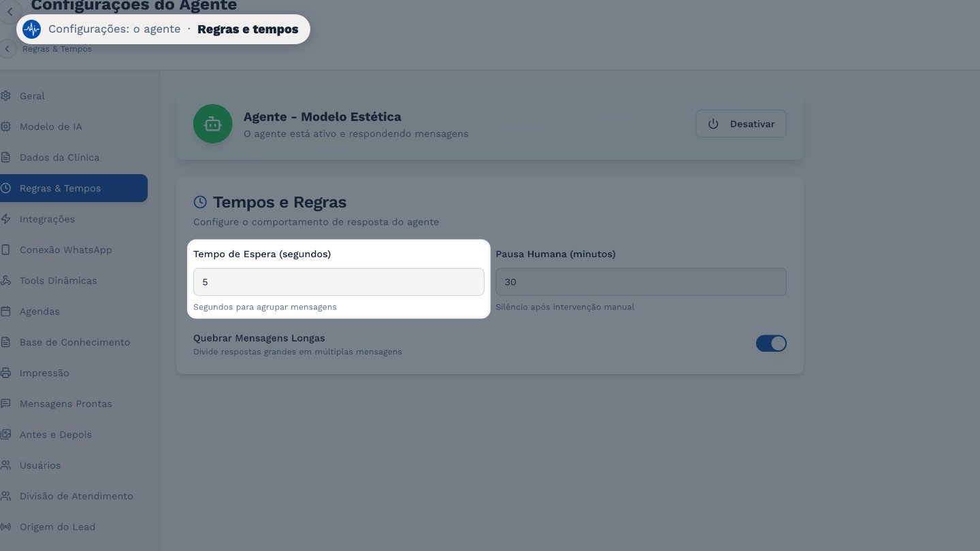Viewport: 980px width, 551px height.
Task: Click the back chevron beside the Regras & Tempos breadcrumb
Action: point(7,49)
